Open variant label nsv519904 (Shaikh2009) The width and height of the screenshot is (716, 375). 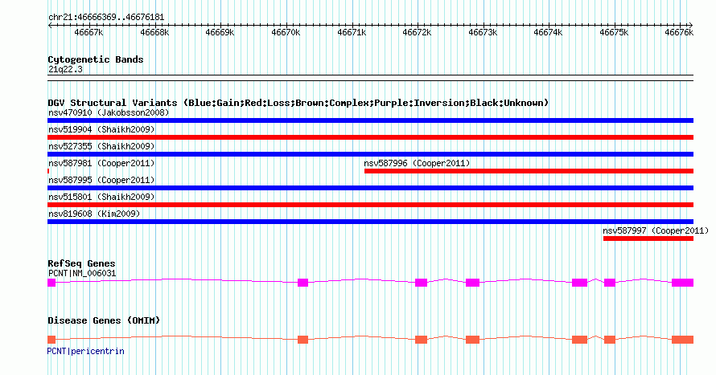[101, 129]
